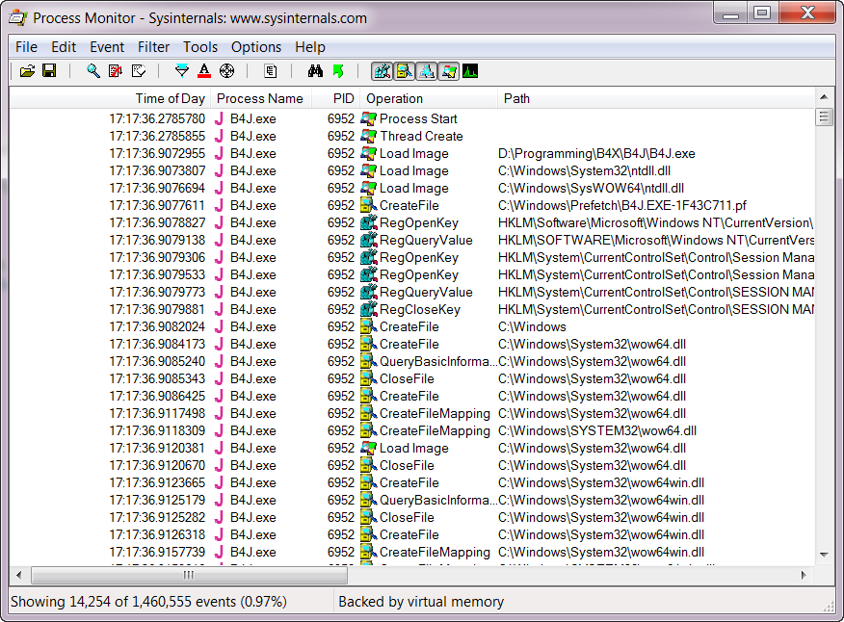Image resolution: width=844 pixels, height=622 pixels.
Task: Select CreateFileMapping row for SYSTEM32\wow64.dll
Action: [x=412, y=431]
